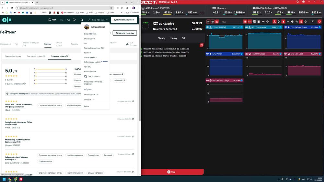Click Вийти to log out of OLX
324x182 pixels.
coord(87,107)
